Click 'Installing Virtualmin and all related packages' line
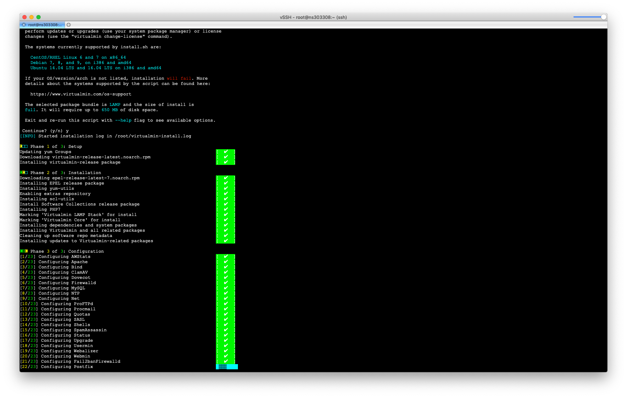627x398 pixels. (83, 230)
